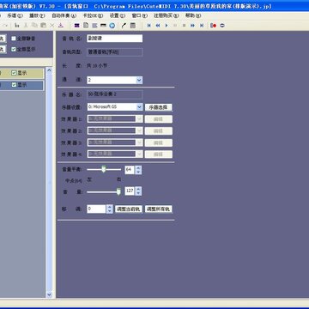Uncheck 显示 on the first yellow track
309x309 pixels.
coord(14,73)
